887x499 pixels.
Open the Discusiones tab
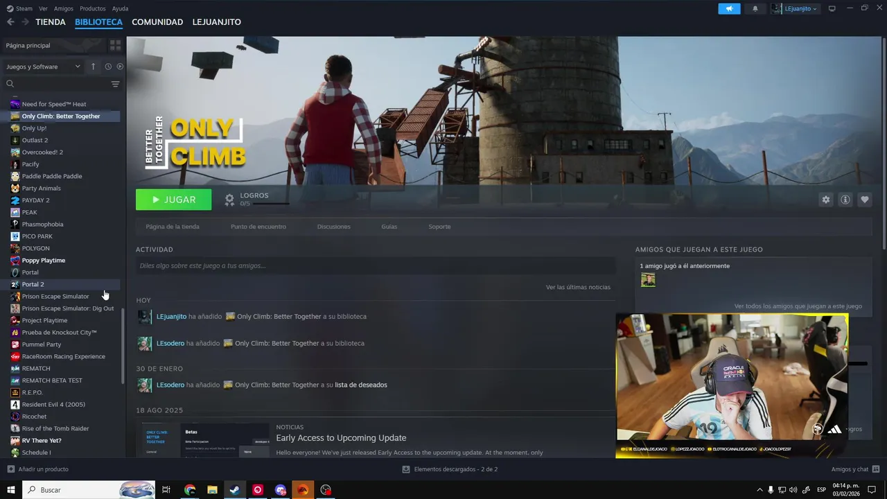[334, 227]
